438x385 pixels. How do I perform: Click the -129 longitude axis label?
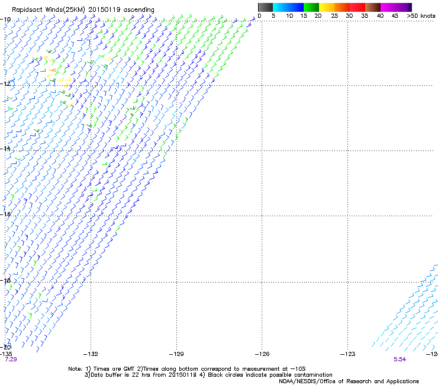point(176,354)
